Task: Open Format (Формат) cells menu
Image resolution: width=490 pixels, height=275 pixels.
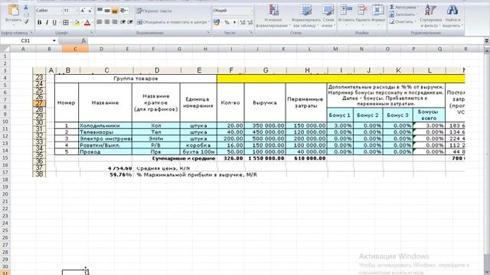Action: [x=378, y=14]
